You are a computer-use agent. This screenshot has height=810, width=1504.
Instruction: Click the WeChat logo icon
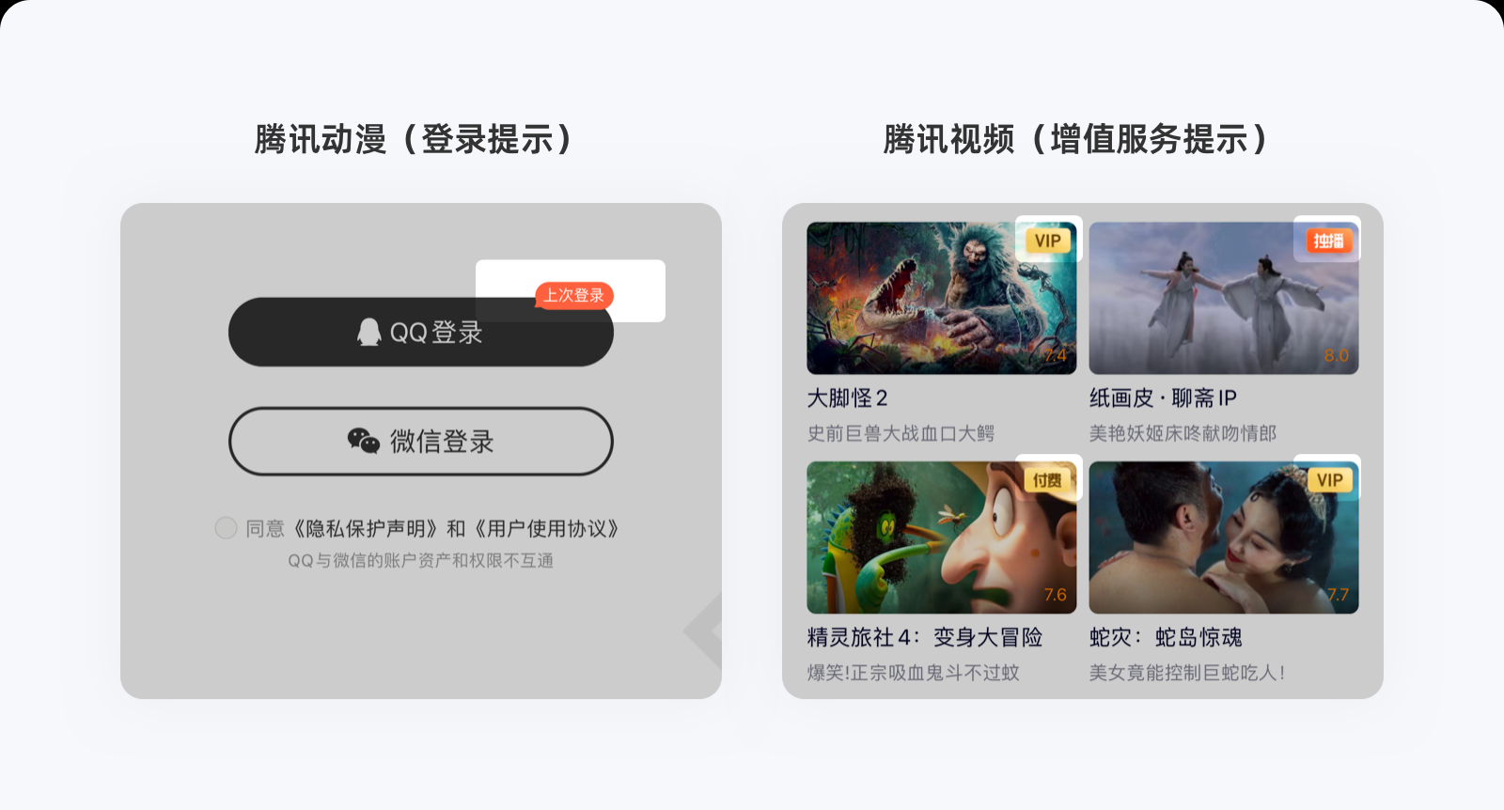click(x=363, y=441)
